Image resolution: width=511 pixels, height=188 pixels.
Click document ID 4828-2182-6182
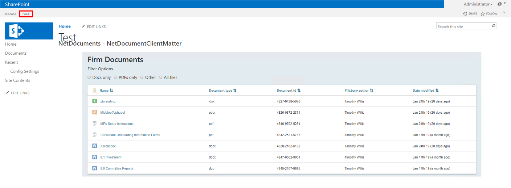[288, 146]
